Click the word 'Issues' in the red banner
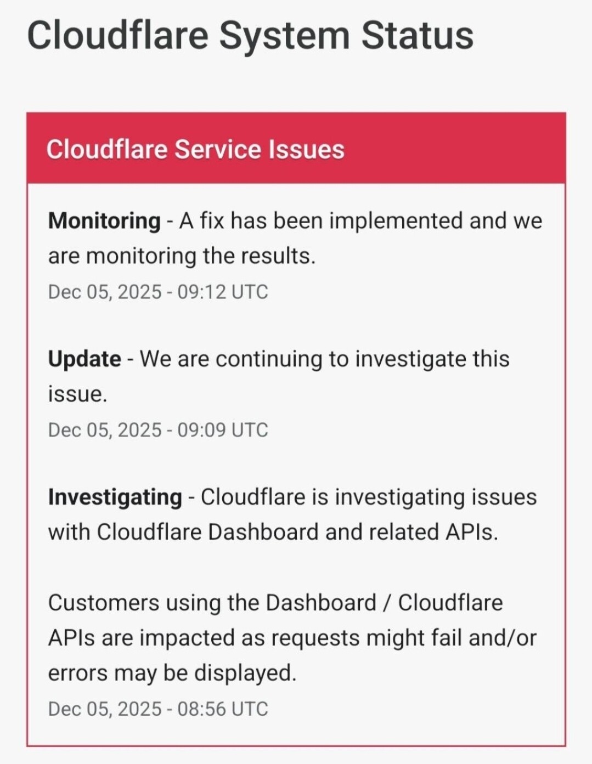Image resolution: width=592 pixels, height=764 pixels. click(306, 149)
